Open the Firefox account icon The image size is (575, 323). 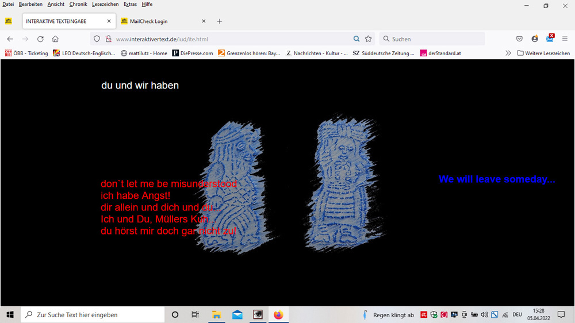535,39
